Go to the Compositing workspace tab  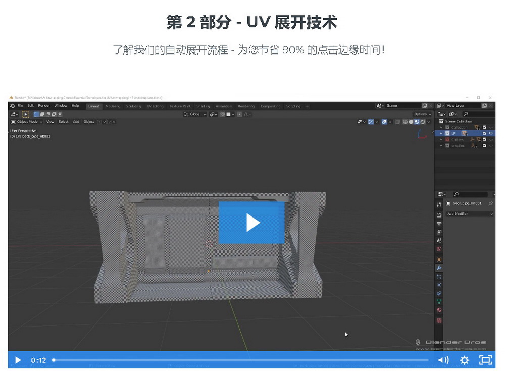270,106
